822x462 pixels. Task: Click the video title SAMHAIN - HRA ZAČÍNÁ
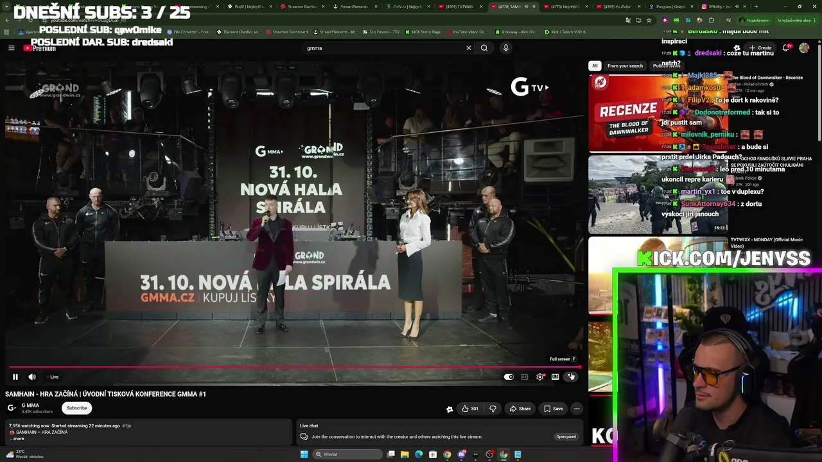tap(105, 394)
